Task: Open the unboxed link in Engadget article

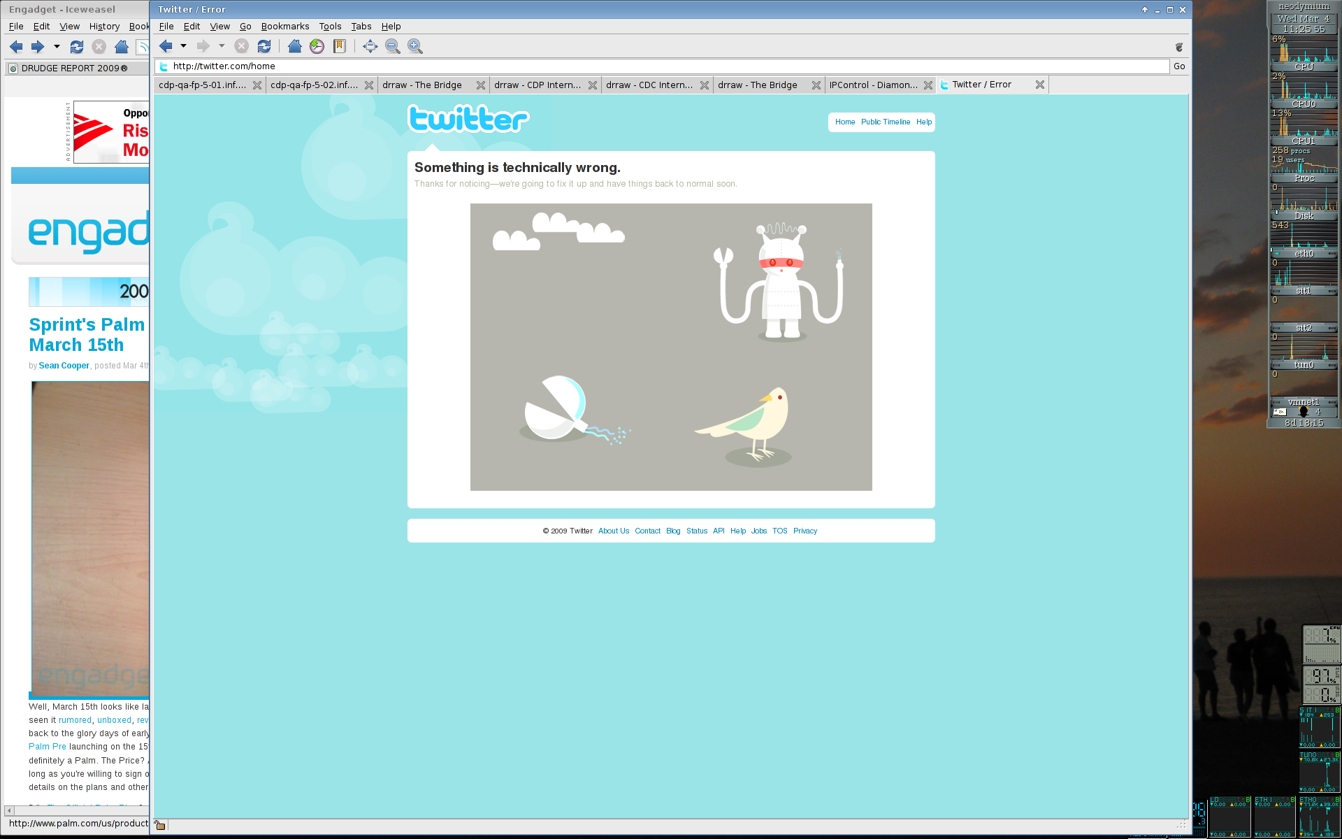Action: (115, 720)
